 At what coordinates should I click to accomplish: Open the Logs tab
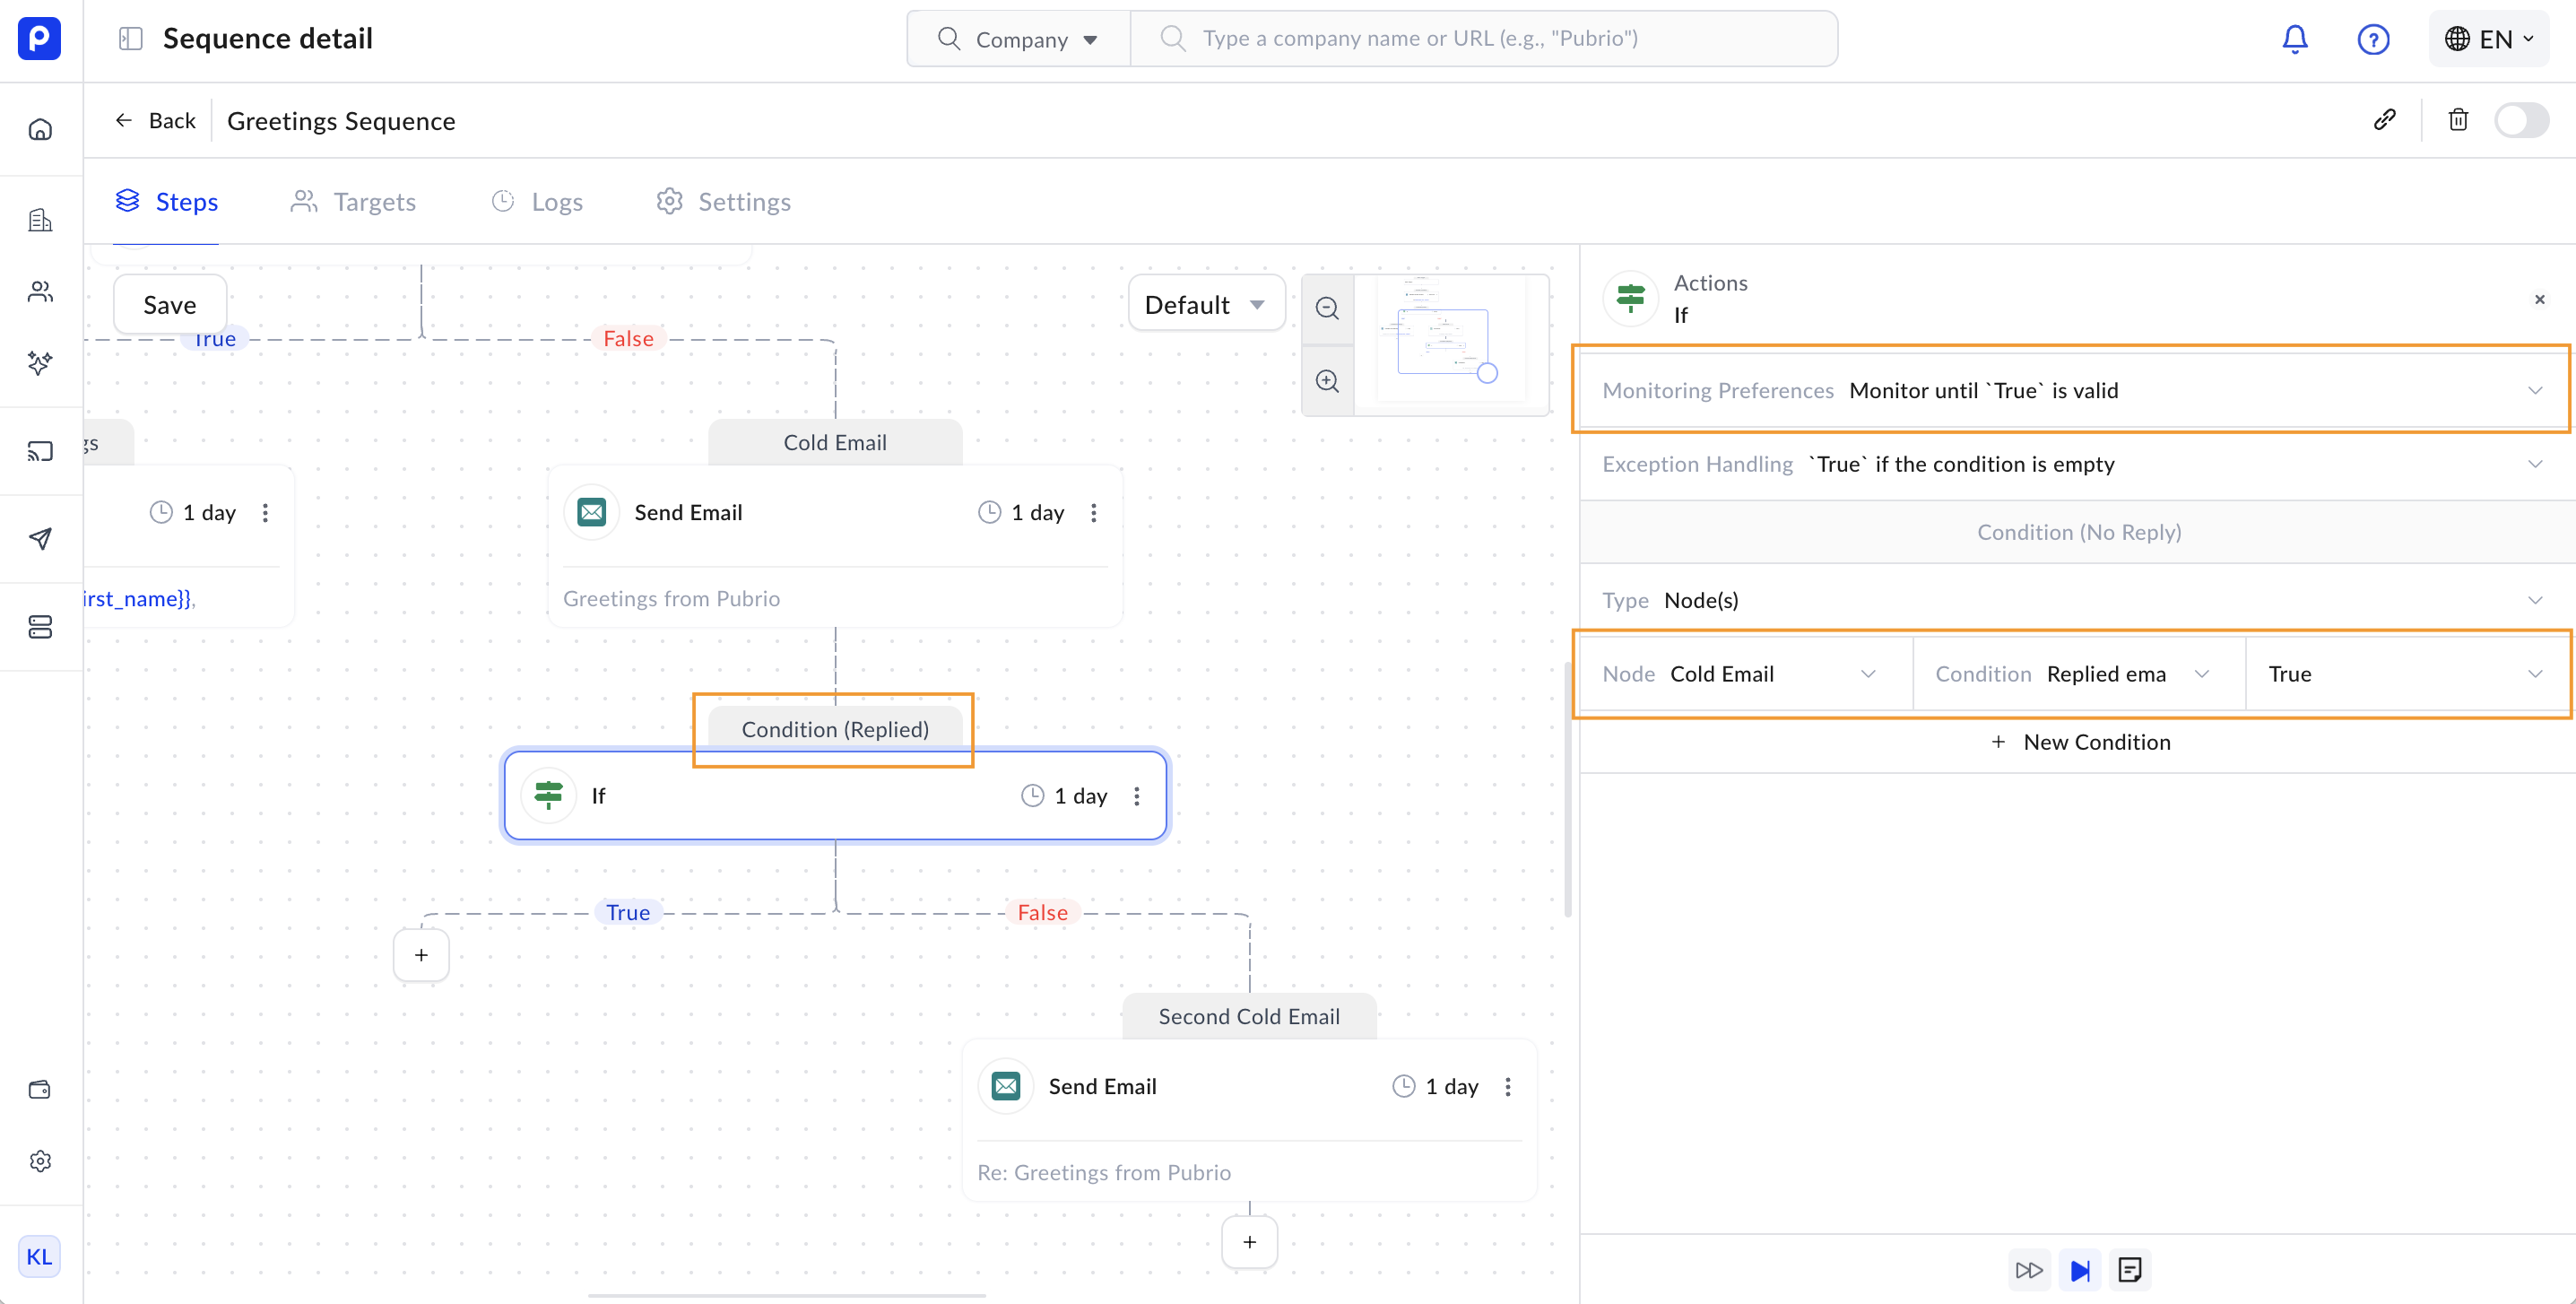coord(537,202)
